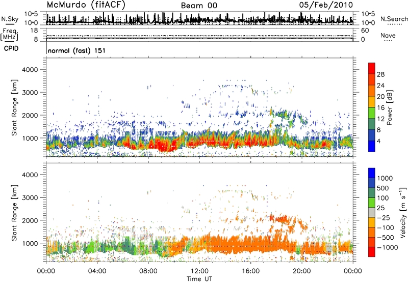Click the "CPID" row label
Viewport: 408px width, 282px height.
click(11, 48)
